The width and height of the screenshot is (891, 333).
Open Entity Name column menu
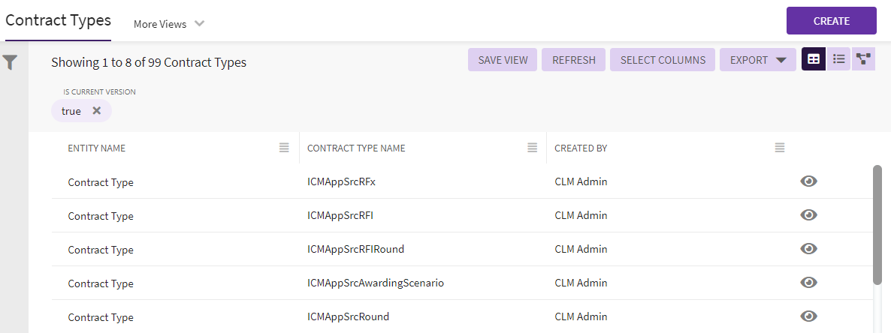point(284,148)
